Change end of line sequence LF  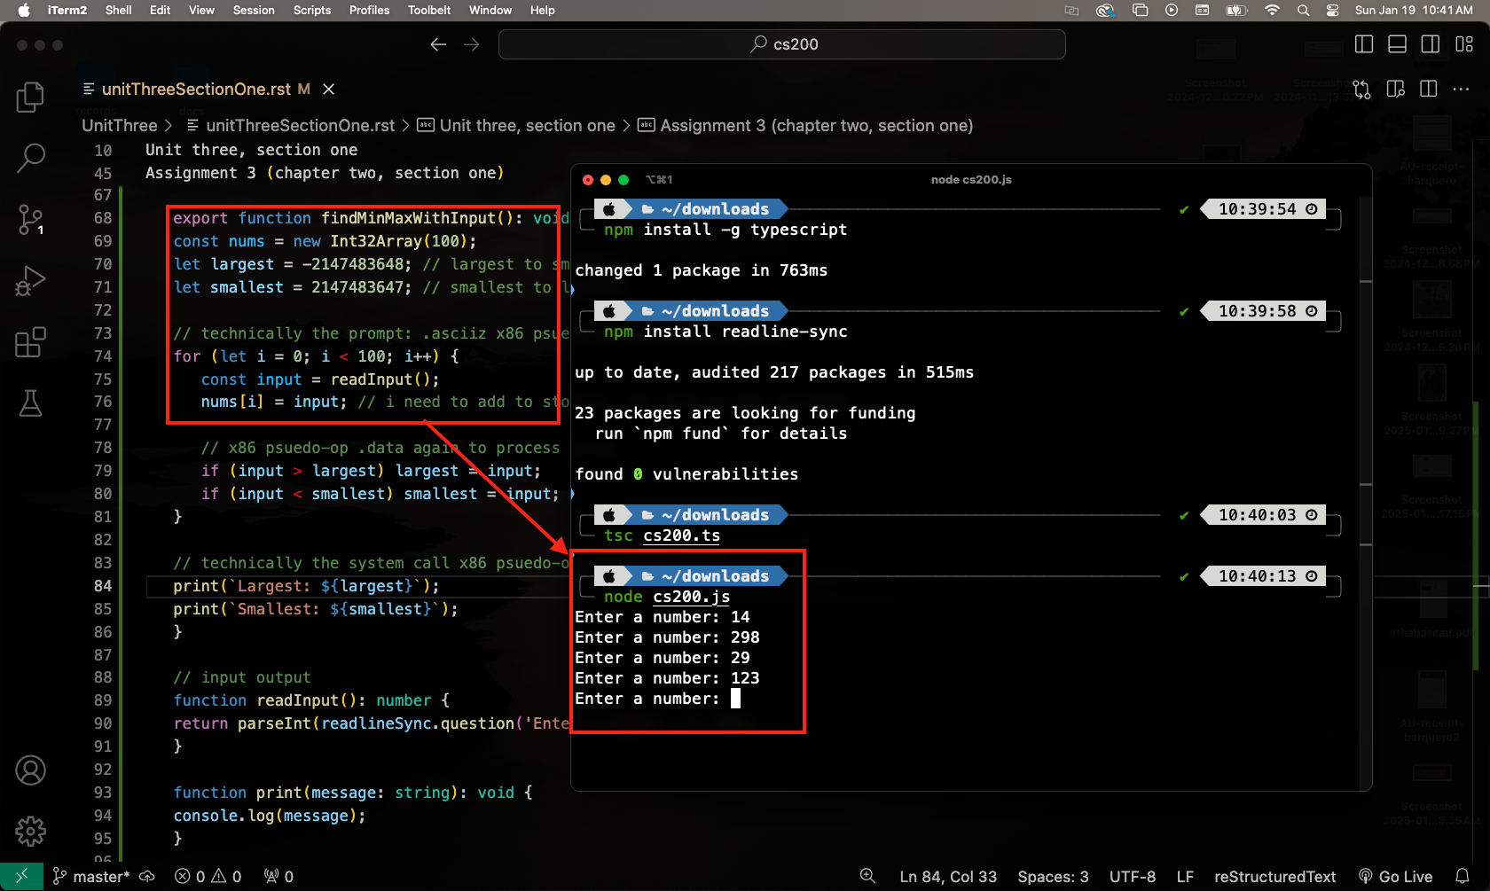coord(1185,876)
